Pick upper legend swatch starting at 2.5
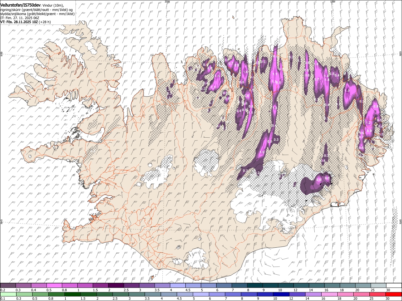 pyautogui.click(x=131, y=286)
